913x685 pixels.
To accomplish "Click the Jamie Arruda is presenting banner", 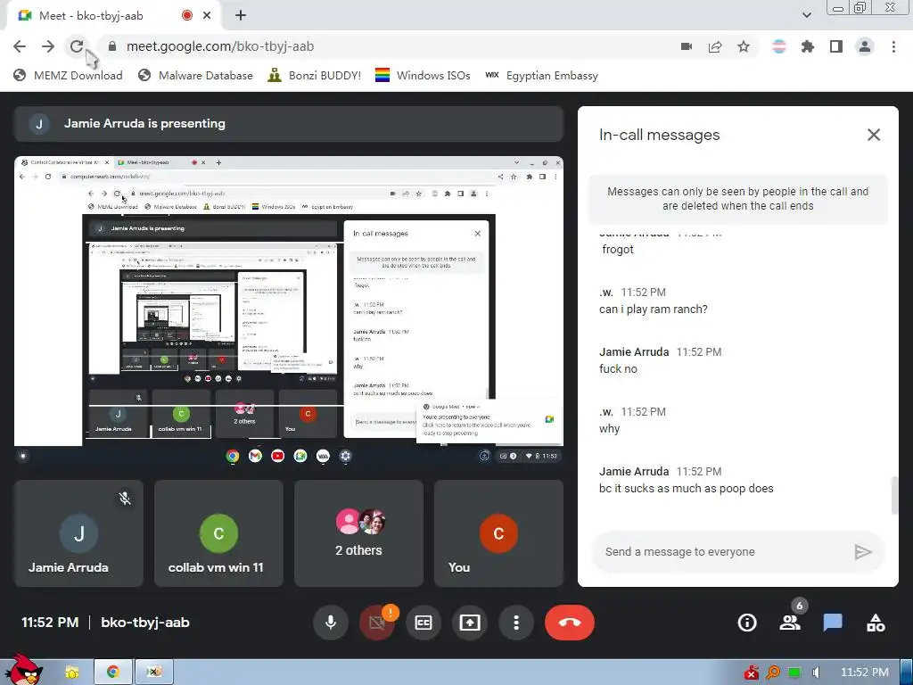I will click(289, 123).
